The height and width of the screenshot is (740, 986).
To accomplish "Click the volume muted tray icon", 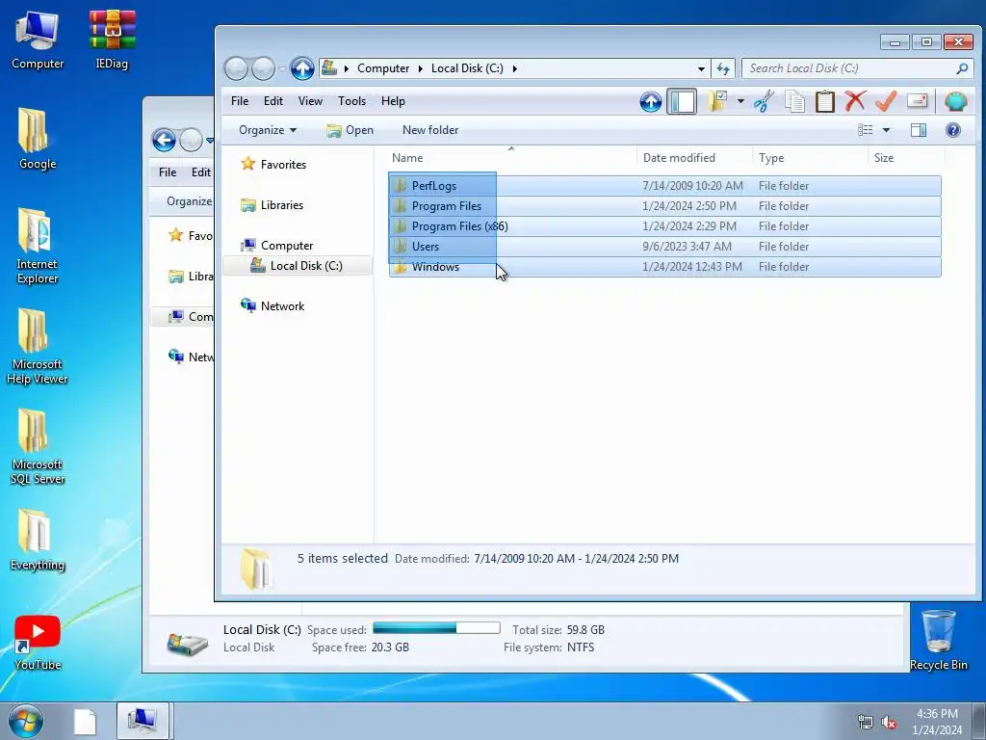I will point(889,723).
